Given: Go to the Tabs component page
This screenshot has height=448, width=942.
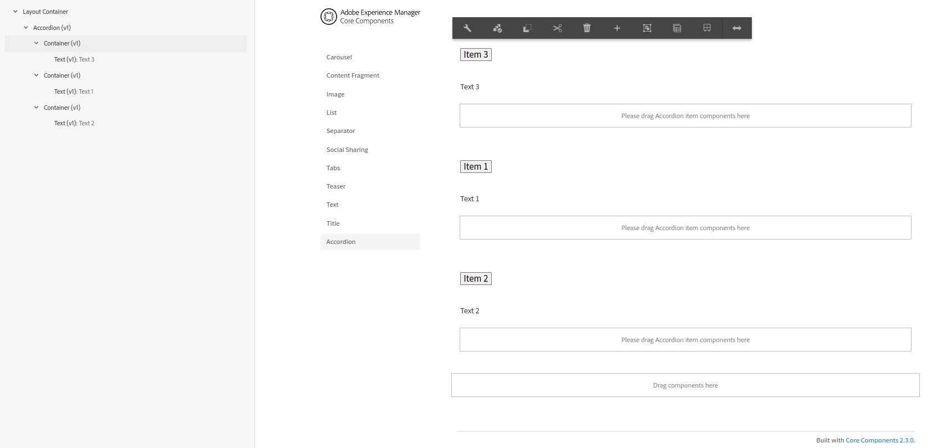Looking at the screenshot, I should pos(333,168).
